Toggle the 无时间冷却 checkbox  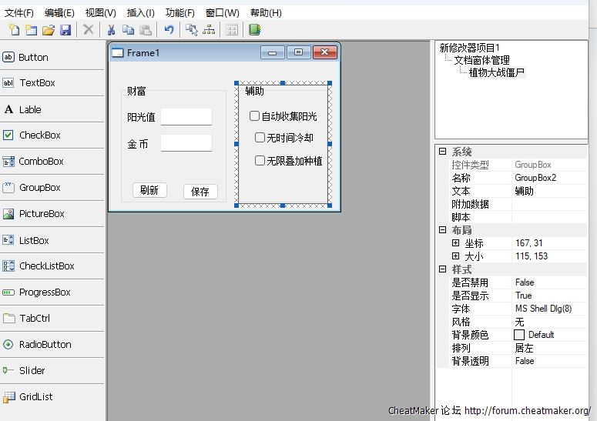(260, 138)
